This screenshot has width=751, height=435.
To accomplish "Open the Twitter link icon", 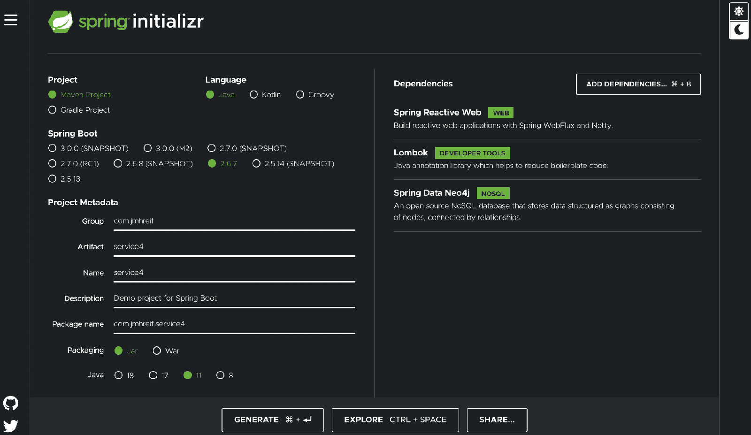I will pyautogui.click(x=11, y=425).
